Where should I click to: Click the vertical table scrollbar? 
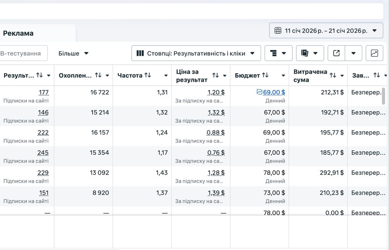[x=384, y=97]
